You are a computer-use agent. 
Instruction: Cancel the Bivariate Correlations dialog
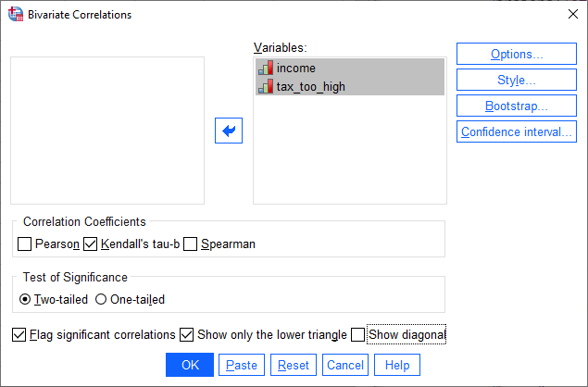345,365
